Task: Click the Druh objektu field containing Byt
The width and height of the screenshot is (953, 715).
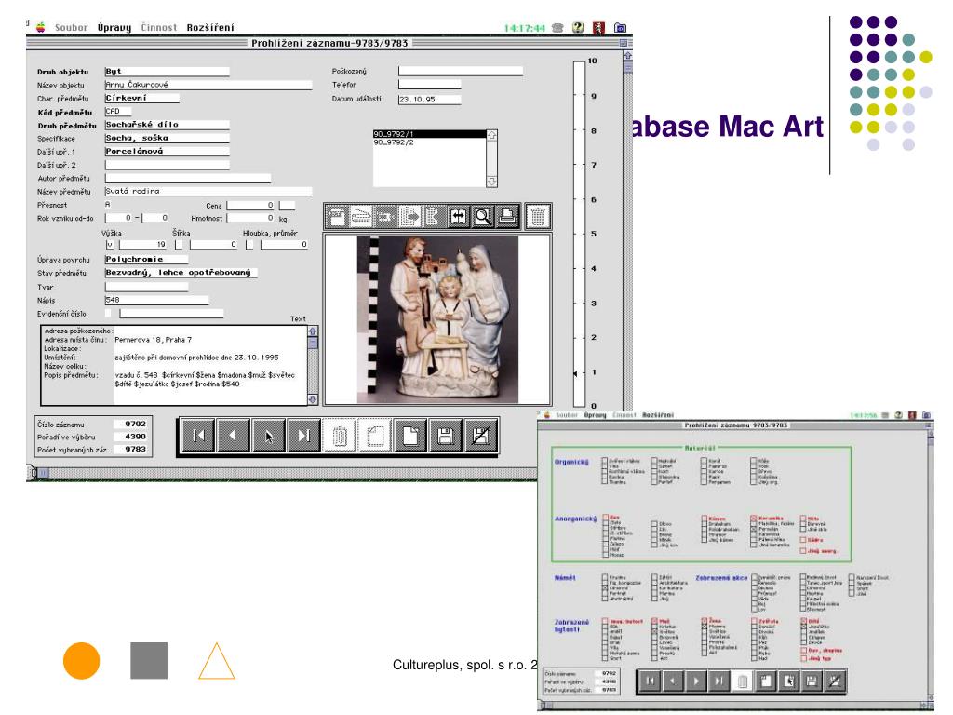Action: pyautogui.click(x=168, y=72)
